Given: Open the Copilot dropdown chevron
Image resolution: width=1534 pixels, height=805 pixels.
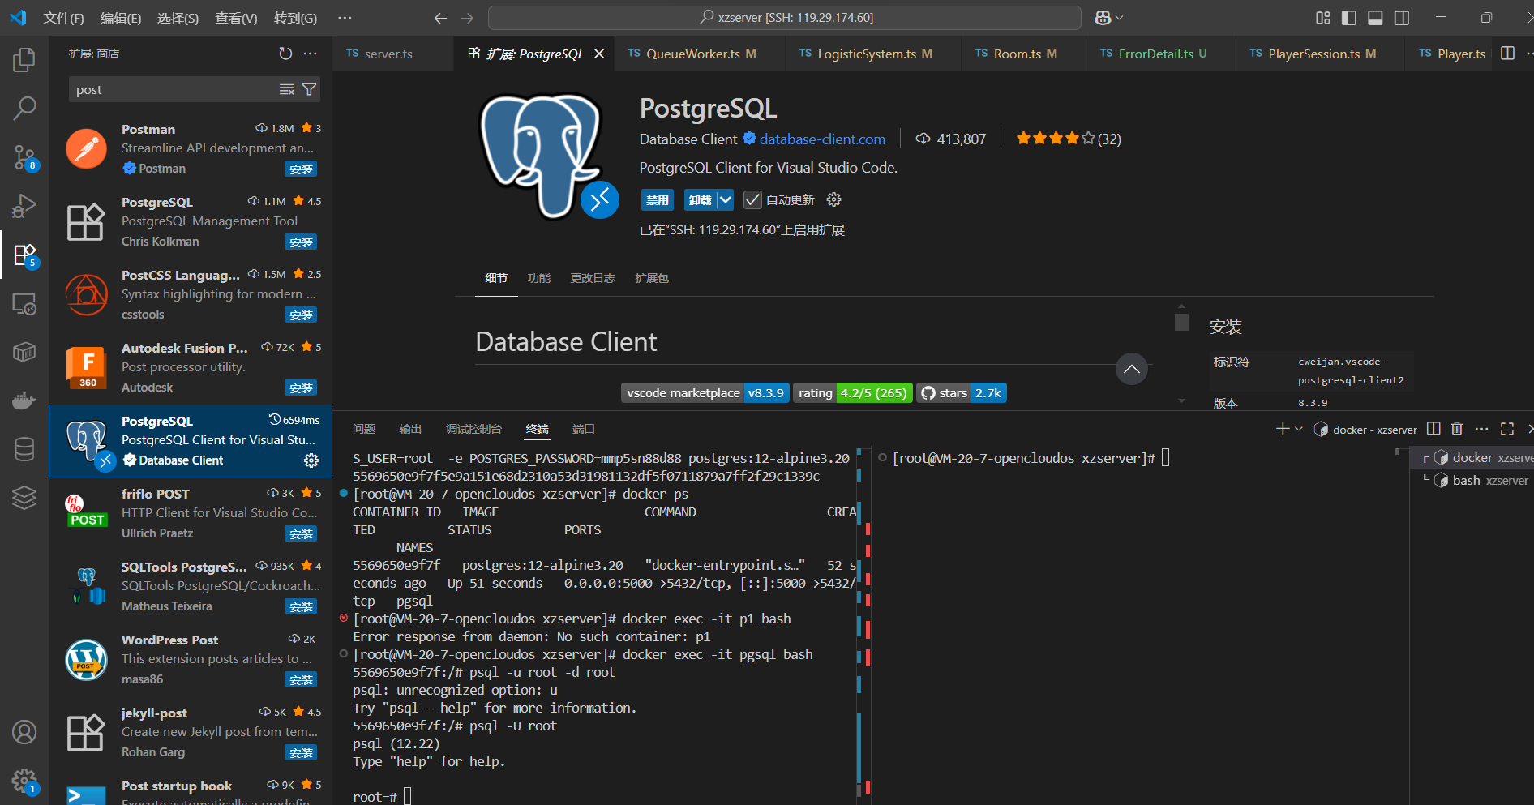Looking at the screenshot, I should click(x=1120, y=18).
